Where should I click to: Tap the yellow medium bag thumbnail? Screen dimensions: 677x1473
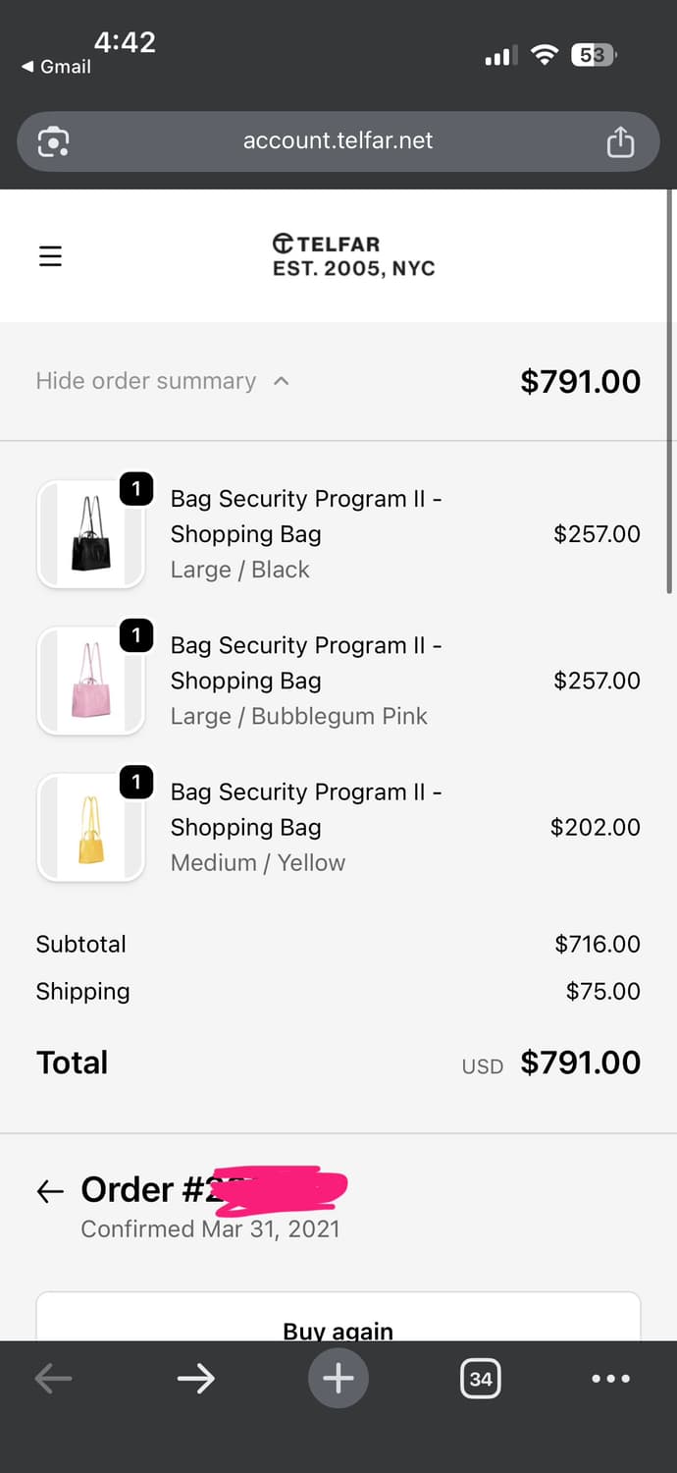click(91, 828)
